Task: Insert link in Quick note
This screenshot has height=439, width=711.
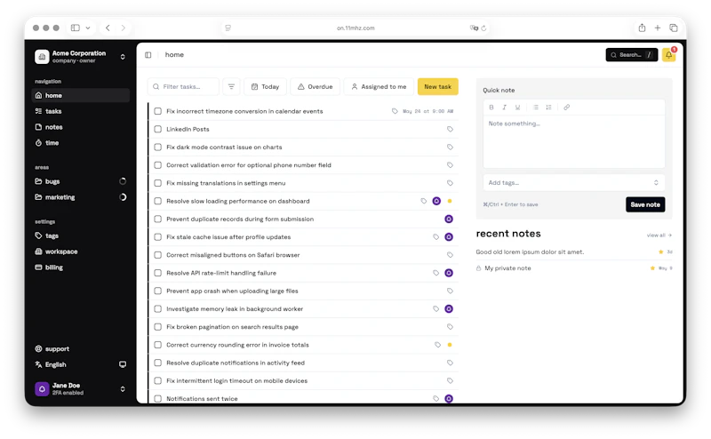Action: (566, 108)
